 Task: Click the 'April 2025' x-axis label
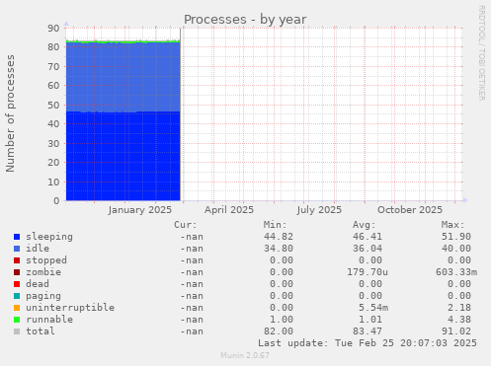(x=229, y=210)
